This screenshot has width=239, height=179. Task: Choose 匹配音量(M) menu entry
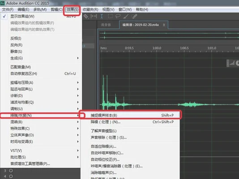coord(41,67)
